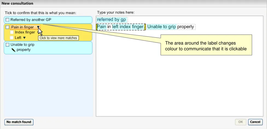Screen dimensions: 267x129
Task: Tick the "Unable to grip" checkbox
Action: 7,45
